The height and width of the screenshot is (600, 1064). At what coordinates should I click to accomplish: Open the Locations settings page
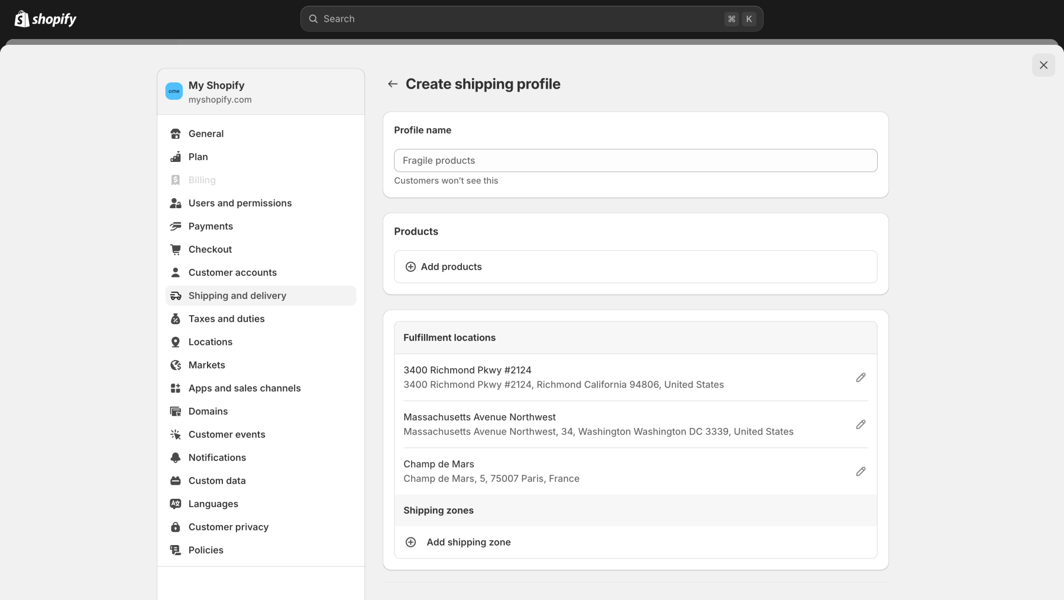point(210,342)
